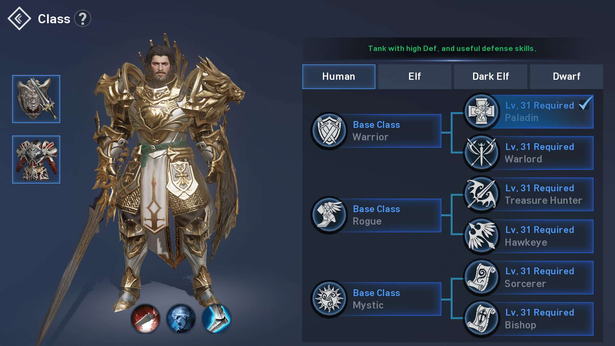
Task: Select the Human race tab
Action: (339, 77)
